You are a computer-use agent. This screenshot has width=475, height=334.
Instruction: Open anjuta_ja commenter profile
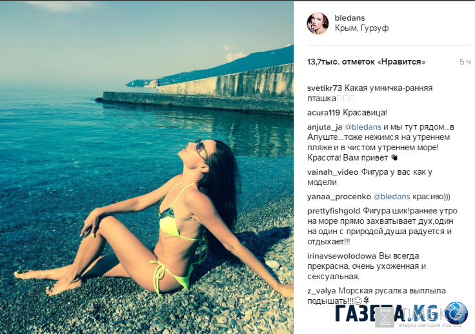pyautogui.click(x=325, y=127)
